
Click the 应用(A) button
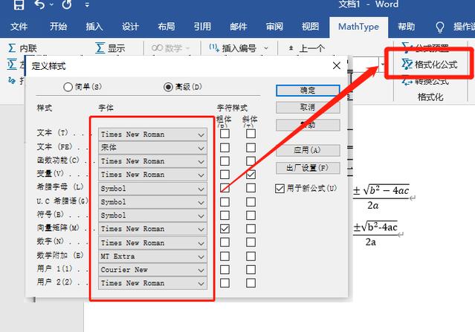(x=308, y=150)
